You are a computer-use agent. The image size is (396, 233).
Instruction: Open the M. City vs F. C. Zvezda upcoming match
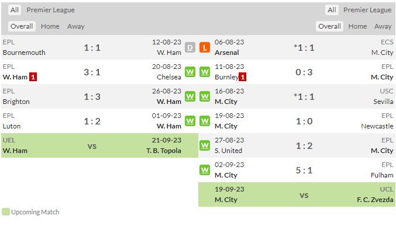pos(297,194)
